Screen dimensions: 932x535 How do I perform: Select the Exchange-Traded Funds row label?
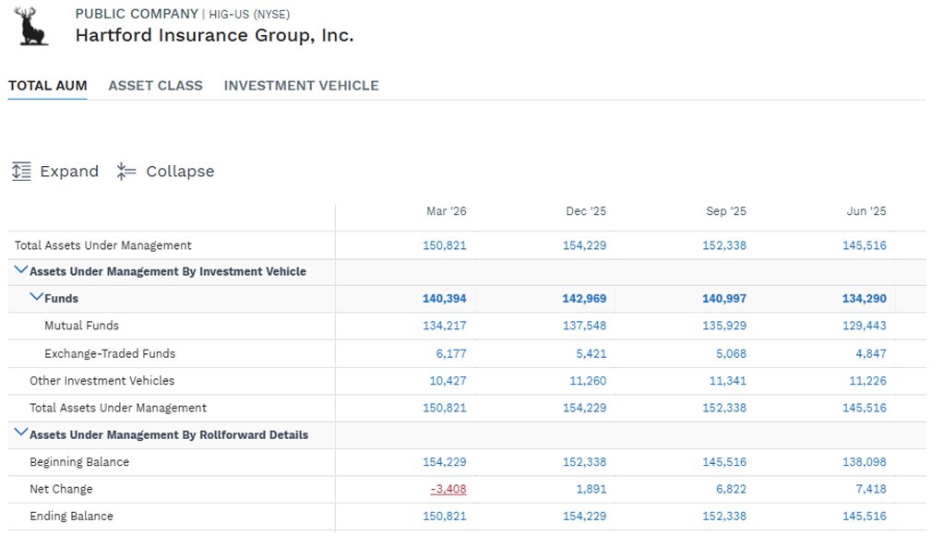(110, 353)
